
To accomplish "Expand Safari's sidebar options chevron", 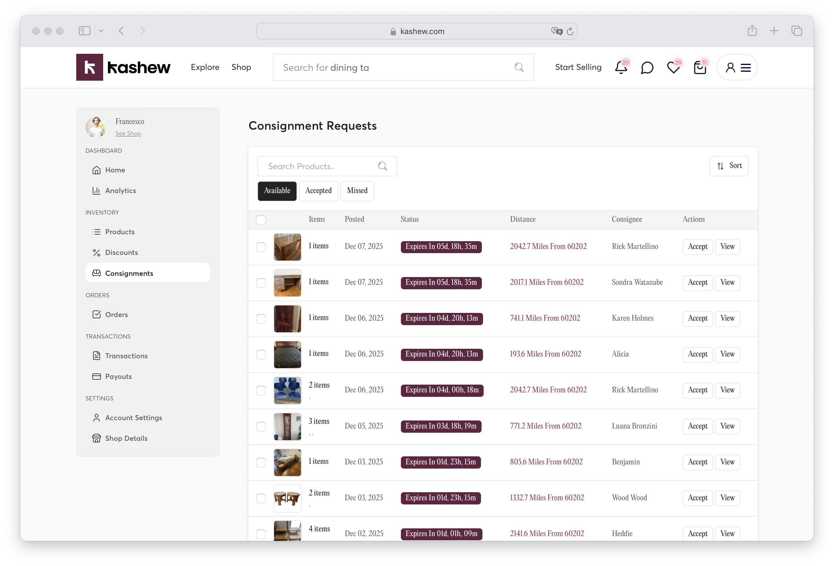I will pos(101,31).
